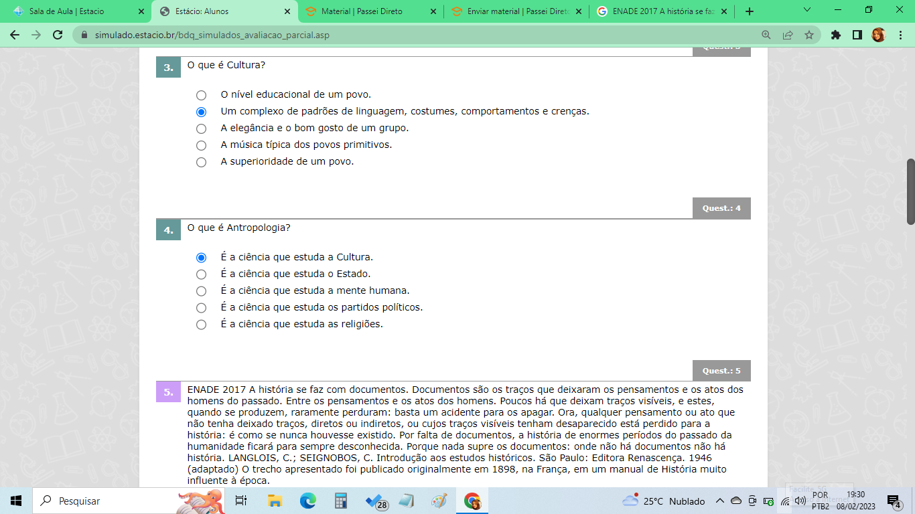Go back using the browser back arrow
The width and height of the screenshot is (915, 514).
click(x=16, y=35)
